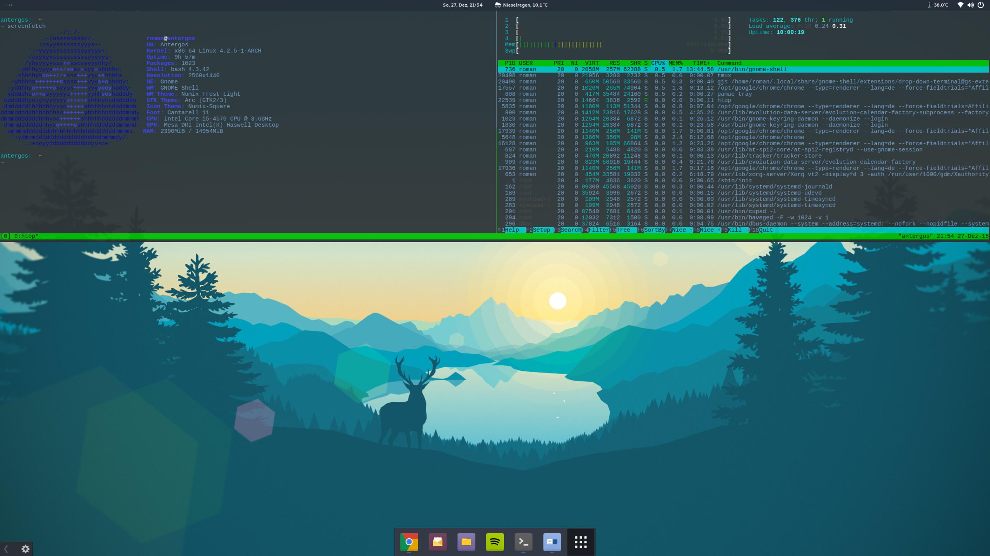
Task: Open the date and time calendar menu
Action: [462, 5]
